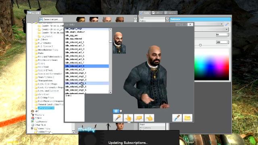Switch to the Utilities tab
This screenshot has width=258, height=145.
click(157, 13)
